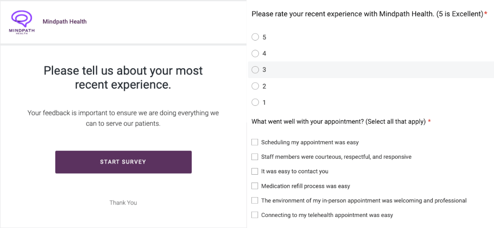Click the 'What went well' question label

click(338, 122)
